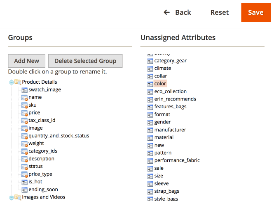The width and height of the screenshot is (274, 201).
Task: Select the quantity_and_stock_status label
Action: [x=59, y=136]
